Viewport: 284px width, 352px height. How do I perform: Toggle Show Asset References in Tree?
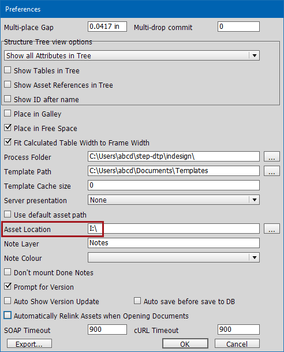pyautogui.click(x=8, y=84)
